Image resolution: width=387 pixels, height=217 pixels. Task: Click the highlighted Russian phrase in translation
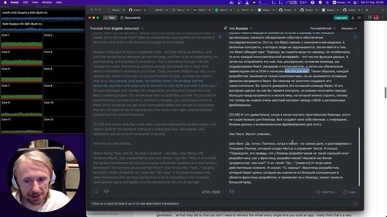point(297,71)
